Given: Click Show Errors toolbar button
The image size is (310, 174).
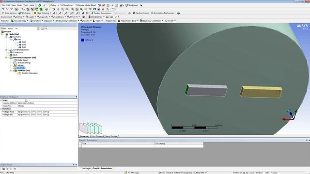Looking at the screenshot, I should [x=67, y=5].
